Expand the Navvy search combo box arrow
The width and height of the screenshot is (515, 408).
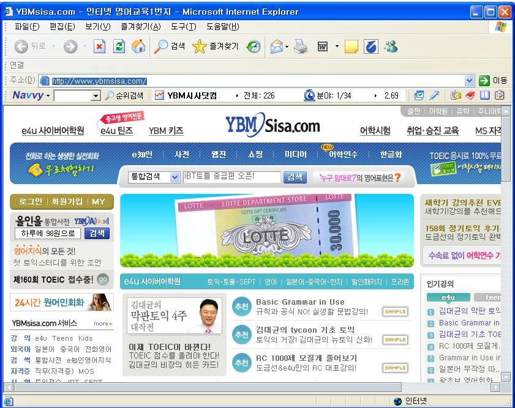tap(96, 96)
